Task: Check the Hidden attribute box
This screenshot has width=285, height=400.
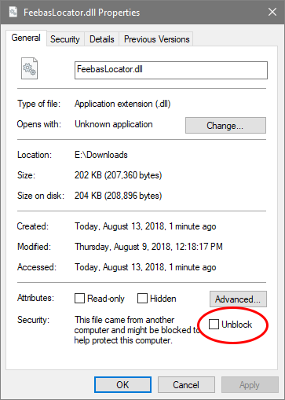Action: coord(142,299)
